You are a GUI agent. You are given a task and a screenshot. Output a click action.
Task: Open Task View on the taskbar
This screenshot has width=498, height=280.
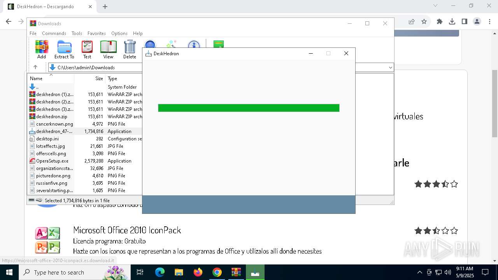tap(140, 272)
